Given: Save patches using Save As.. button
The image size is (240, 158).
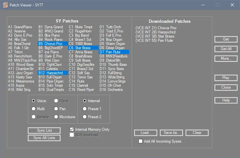Looking at the screenshot, I should coord(171,133).
